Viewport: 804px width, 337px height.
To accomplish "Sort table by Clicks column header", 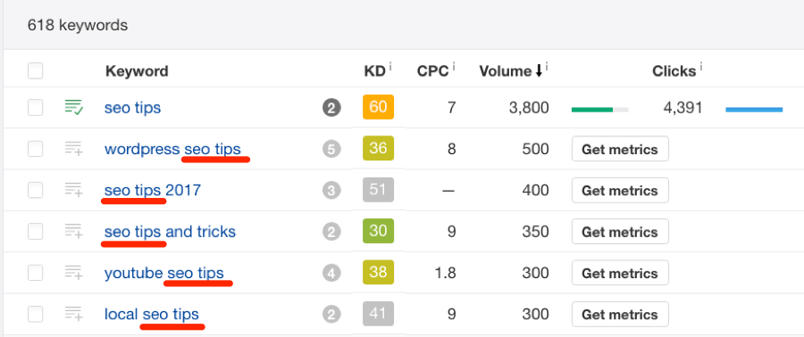I will [674, 71].
